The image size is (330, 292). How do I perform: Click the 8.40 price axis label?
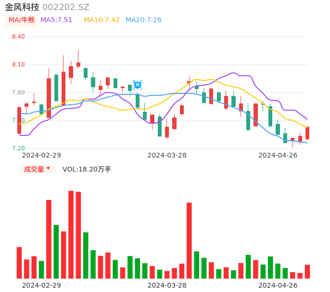18,37
